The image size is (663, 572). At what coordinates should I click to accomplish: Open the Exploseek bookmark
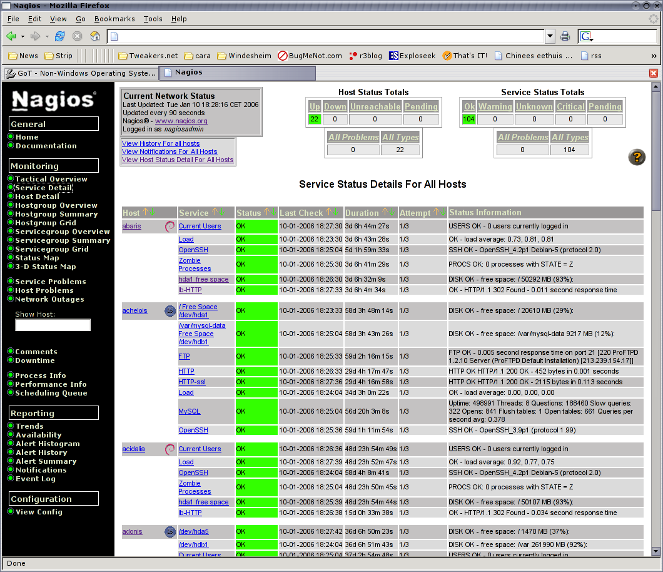(x=412, y=56)
